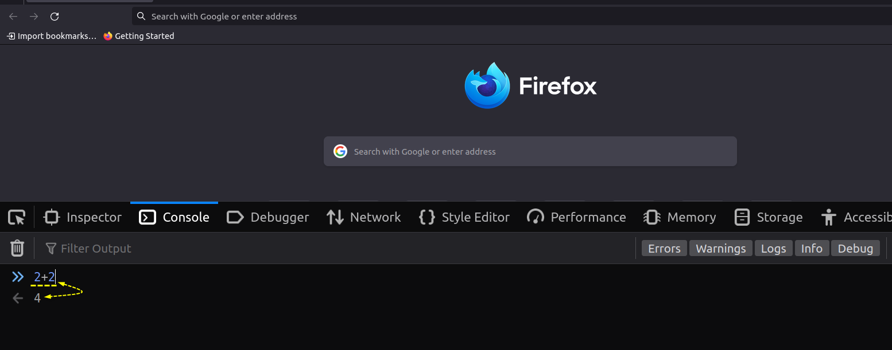
Task: Click the browser Back arrow
Action: [x=13, y=17]
